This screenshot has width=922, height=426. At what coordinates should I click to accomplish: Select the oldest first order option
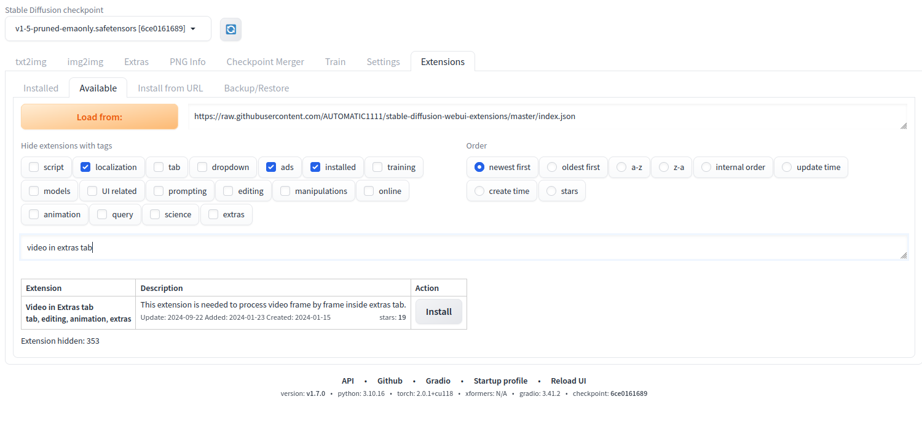click(x=552, y=167)
